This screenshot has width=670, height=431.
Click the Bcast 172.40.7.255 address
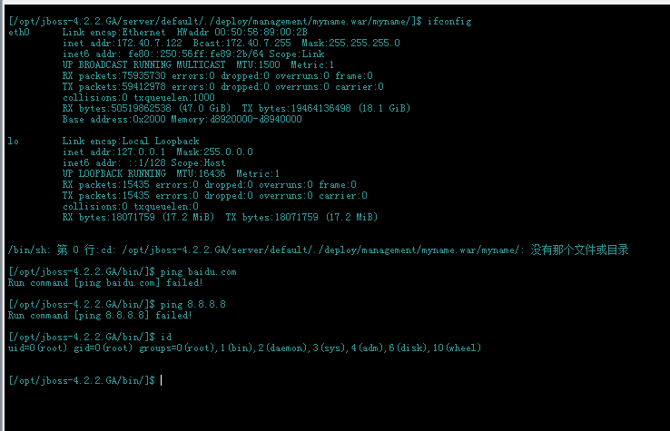(241, 44)
